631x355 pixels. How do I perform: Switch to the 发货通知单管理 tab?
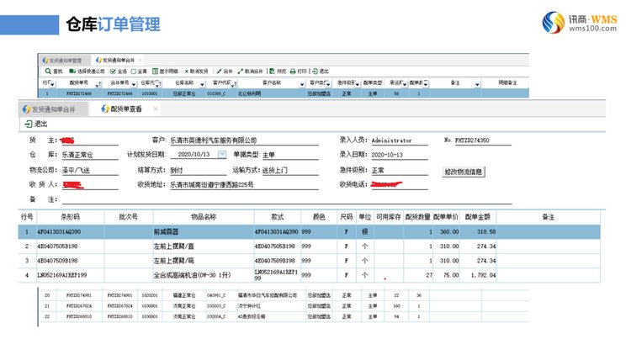63,61
